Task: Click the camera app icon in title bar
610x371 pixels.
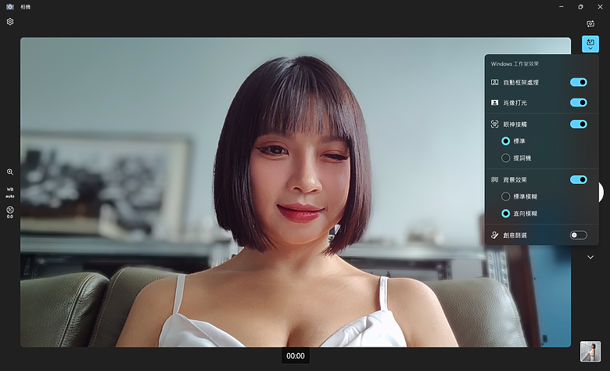Action: (x=10, y=7)
